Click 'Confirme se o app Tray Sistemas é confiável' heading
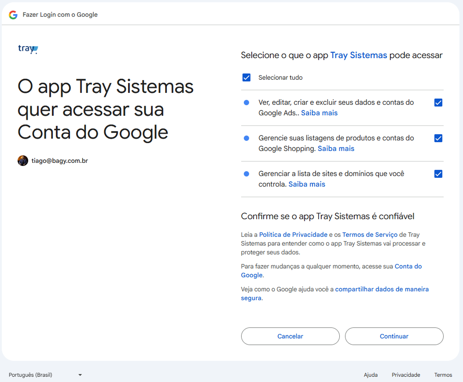463x382 pixels. [x=327, y=217]
